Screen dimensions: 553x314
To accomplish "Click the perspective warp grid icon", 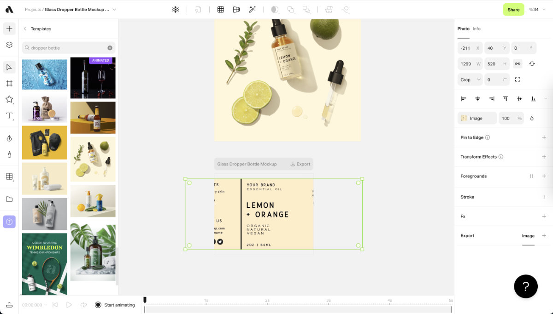I will point(236,9).
